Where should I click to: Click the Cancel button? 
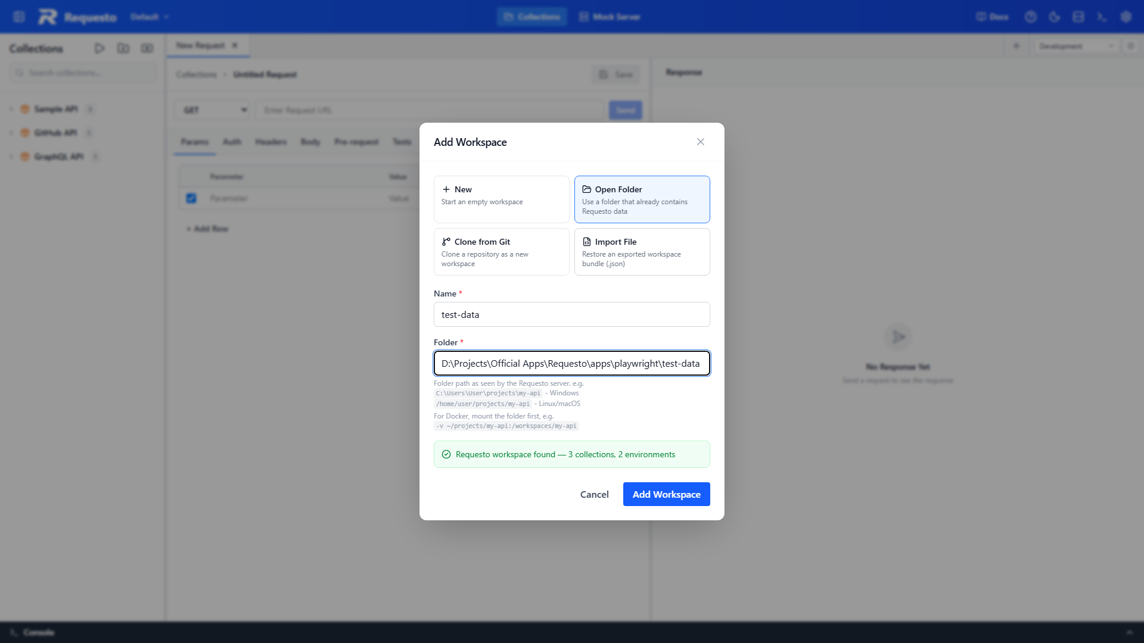pyautogui.click(x=595, y=494)
